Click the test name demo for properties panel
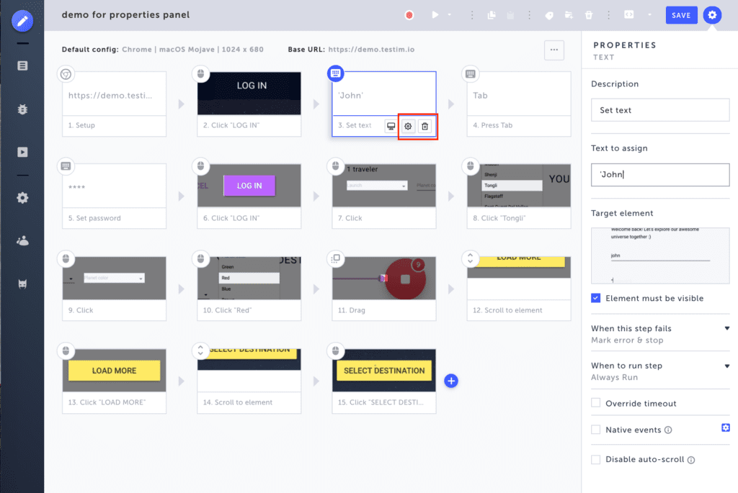This screenshot has height=493, width=738. coord(125,15)
